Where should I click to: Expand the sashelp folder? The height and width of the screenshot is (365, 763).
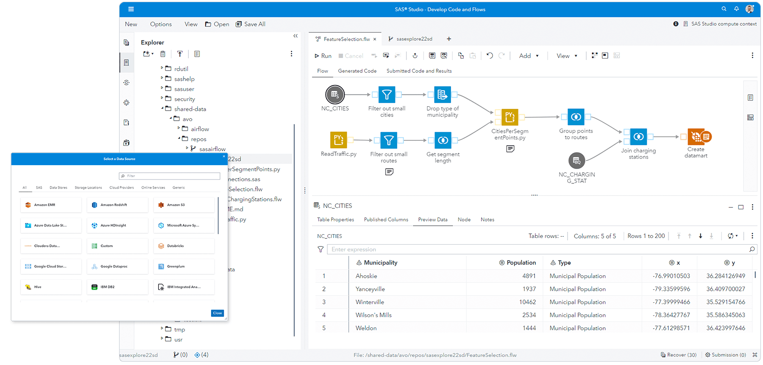pos(162,78)
